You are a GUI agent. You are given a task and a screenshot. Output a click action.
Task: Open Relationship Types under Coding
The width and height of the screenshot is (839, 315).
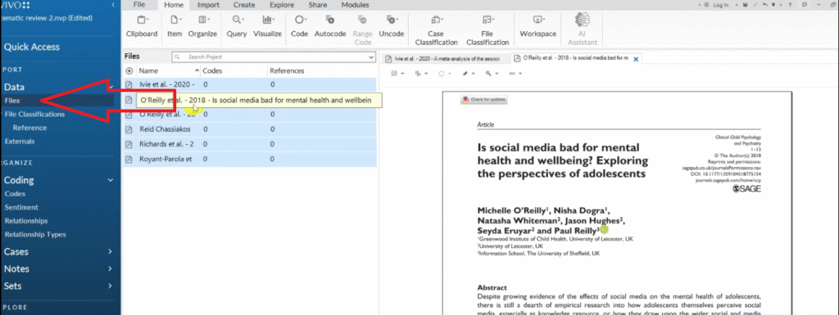coord(35,234)
